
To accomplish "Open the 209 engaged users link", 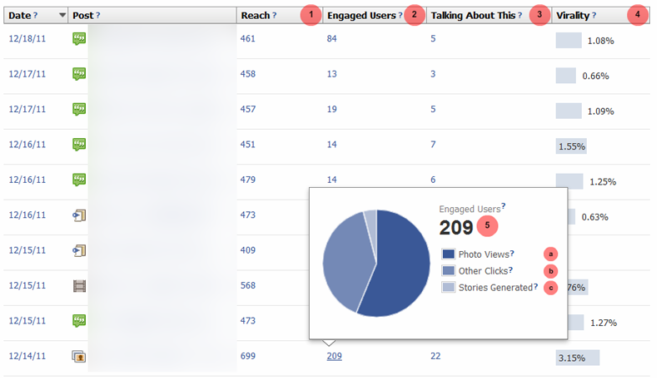I will click(335, 356).
